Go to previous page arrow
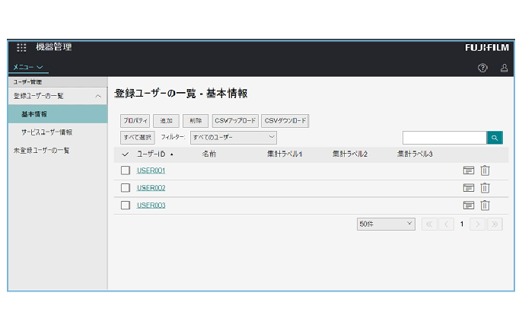The width and height of the screenshot is (522, 328). (x=446, y=224)
